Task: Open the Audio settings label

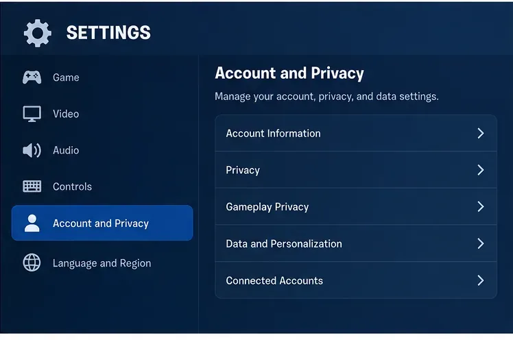Action: [66, 150]
